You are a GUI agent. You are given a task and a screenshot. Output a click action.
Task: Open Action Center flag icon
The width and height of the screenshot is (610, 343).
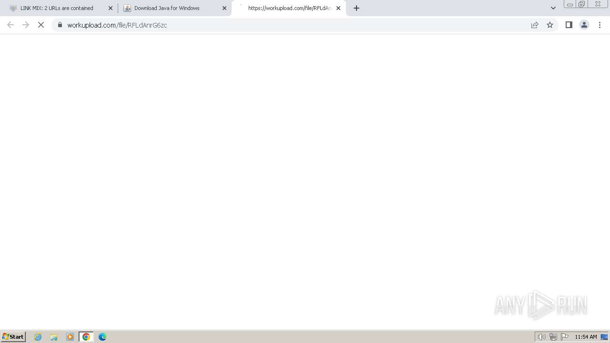click(x=565, y=337)
